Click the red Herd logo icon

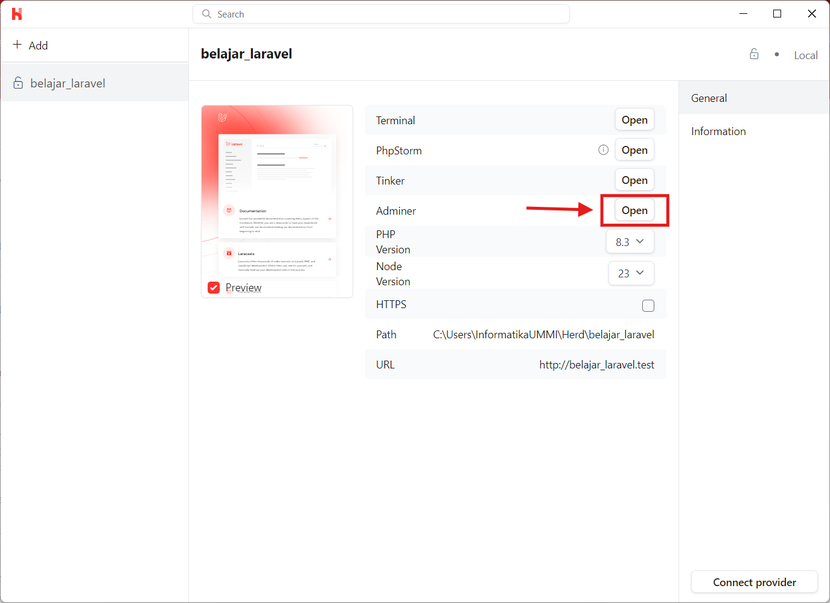(16, 13)
